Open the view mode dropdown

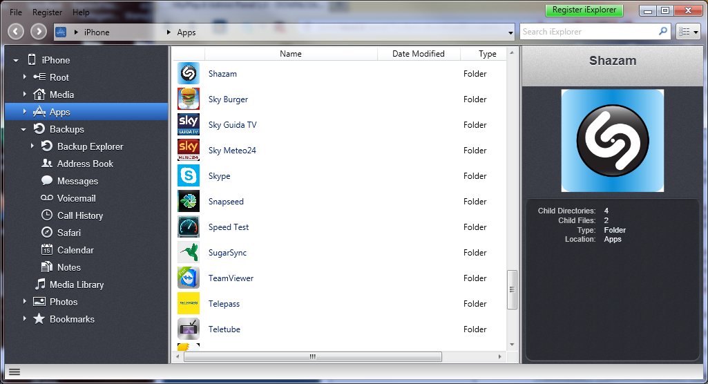(689, 32)
